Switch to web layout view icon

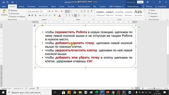tap(143, 88)
